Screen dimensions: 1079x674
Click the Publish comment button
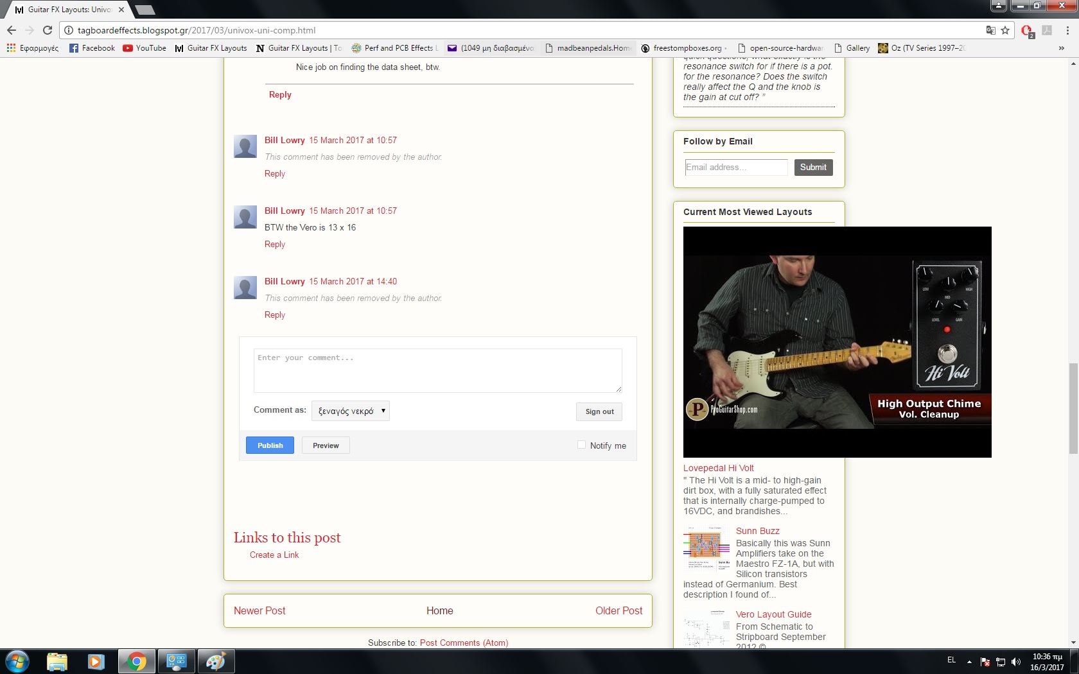(270, 445)
